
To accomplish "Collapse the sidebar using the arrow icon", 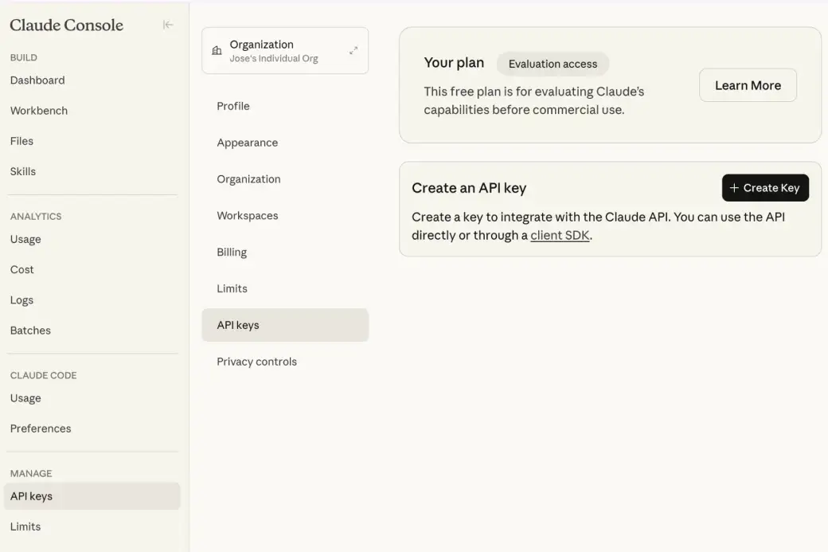I will 168,25.
